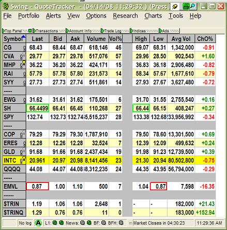Click the magnifier icon in title bar
227x230 pixels.
point(193,7)
